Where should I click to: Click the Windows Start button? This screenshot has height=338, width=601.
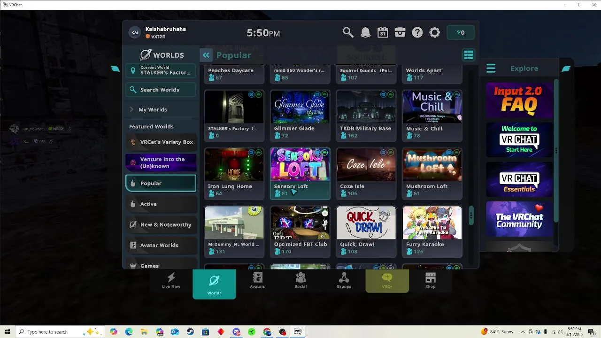click(x=7, y=332)
